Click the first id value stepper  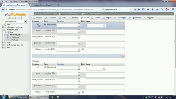pyautogui.click(x=104, y=26)
